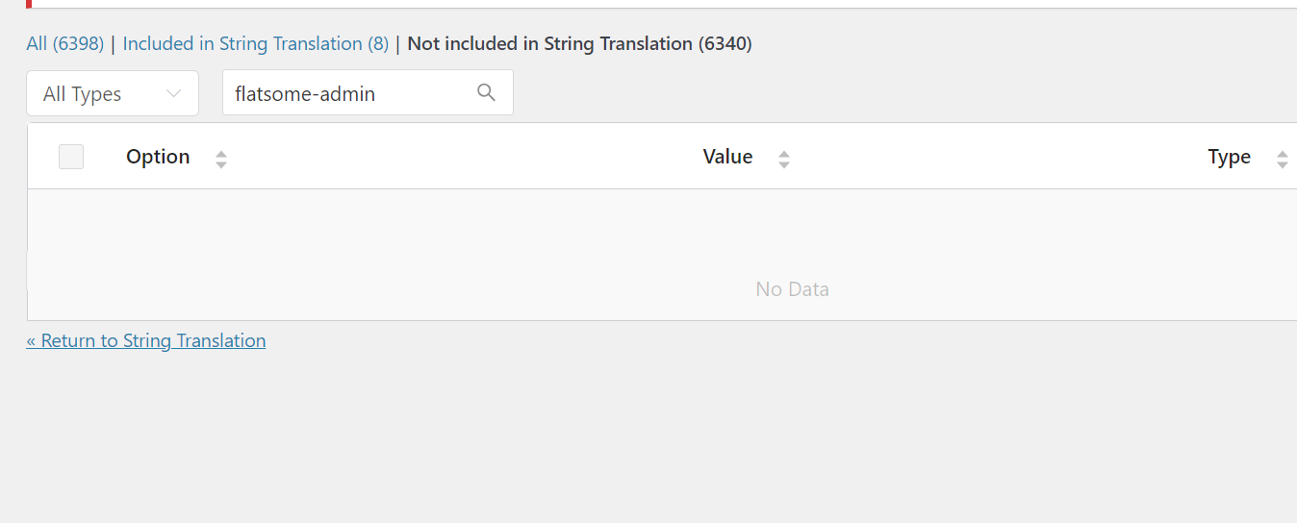Tick the select-all checkbox in table header
The height and width of the screenshot is (523, 1297).
[x=71, y=157]
